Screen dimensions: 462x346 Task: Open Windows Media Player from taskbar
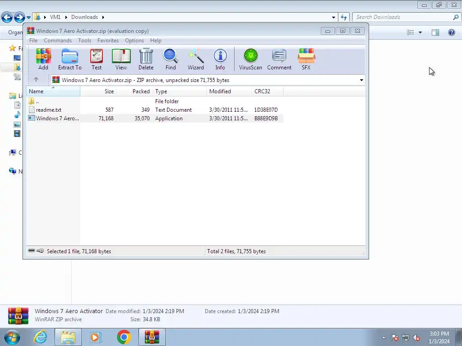tap(96, 337)
